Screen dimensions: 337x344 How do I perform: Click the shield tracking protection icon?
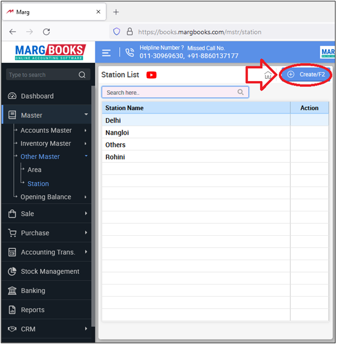116,32
